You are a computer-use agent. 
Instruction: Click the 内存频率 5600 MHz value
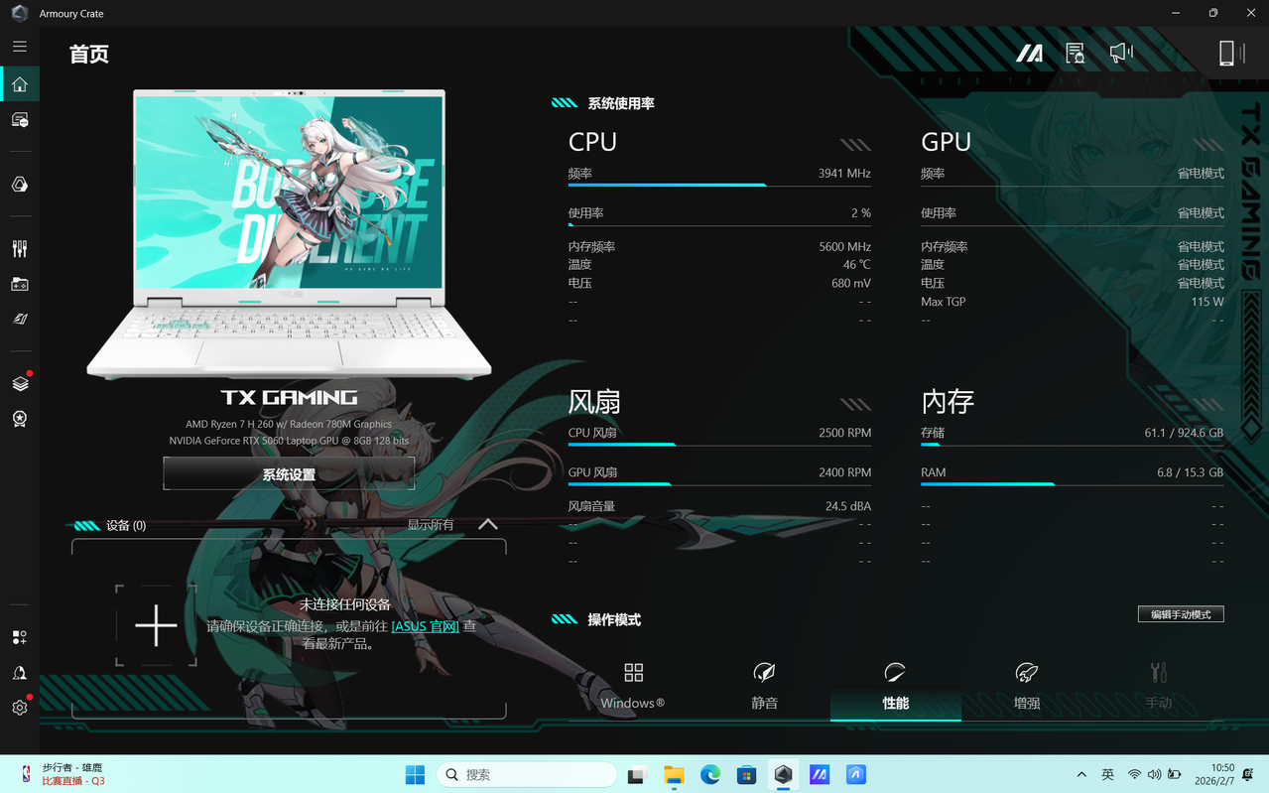click(845, 246)
